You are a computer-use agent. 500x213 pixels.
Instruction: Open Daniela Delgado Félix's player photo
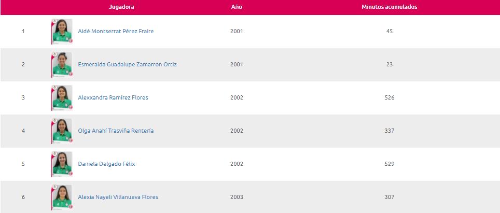[62, 164]
